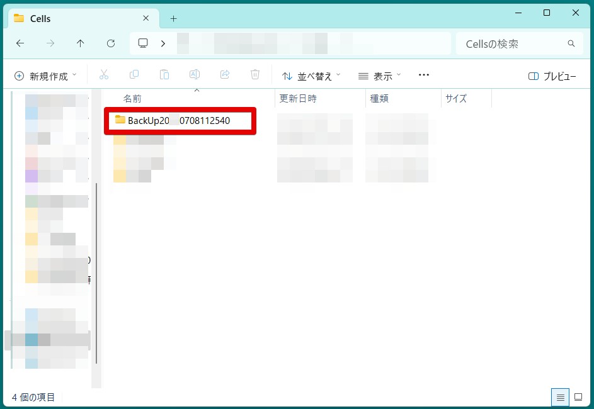
Task: Select the Cells tab
Action: pos(83,18)
